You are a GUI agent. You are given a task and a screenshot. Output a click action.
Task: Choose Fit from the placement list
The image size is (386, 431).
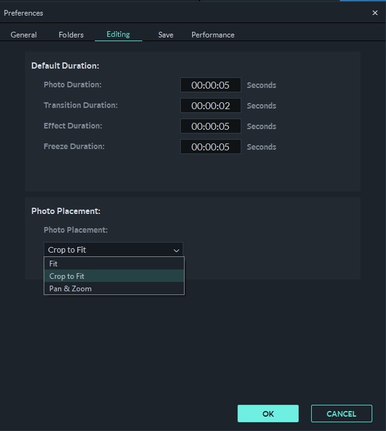[x=54, y=264]
